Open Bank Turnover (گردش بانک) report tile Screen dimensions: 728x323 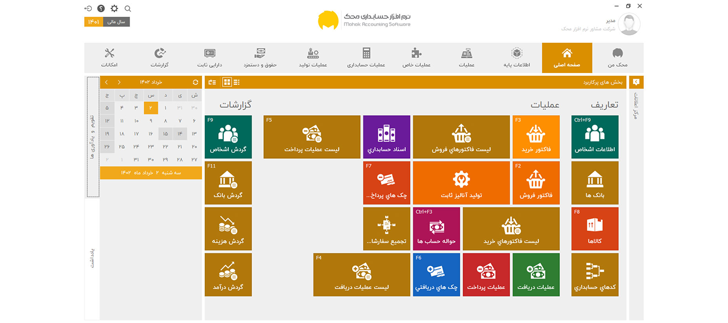pos(228,182)
